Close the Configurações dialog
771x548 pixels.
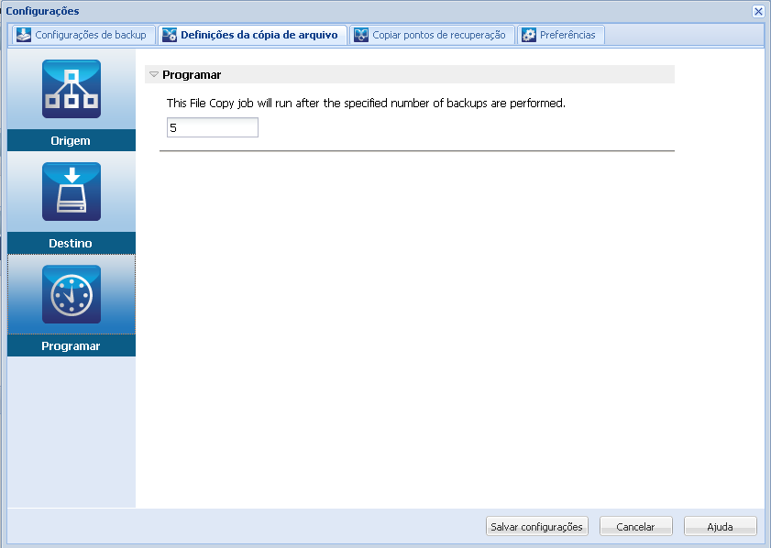pos(758,11)
